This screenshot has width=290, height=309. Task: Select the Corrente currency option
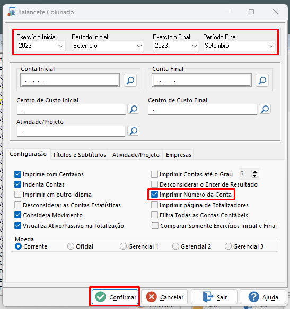point(19,246)
